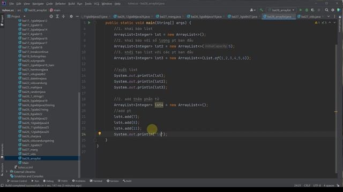Open the Refactor menu
This screenshot has height=192, width=343.
tap(61, 4)
